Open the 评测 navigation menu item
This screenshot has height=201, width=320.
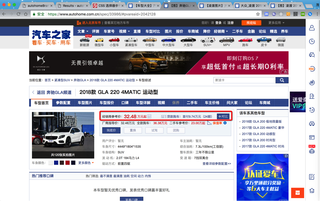click(96, 31)
